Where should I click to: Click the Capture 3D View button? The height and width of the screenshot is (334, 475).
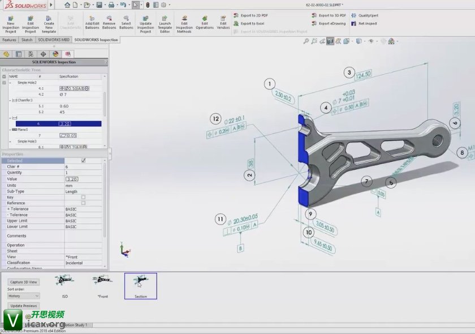click(23, 281)
